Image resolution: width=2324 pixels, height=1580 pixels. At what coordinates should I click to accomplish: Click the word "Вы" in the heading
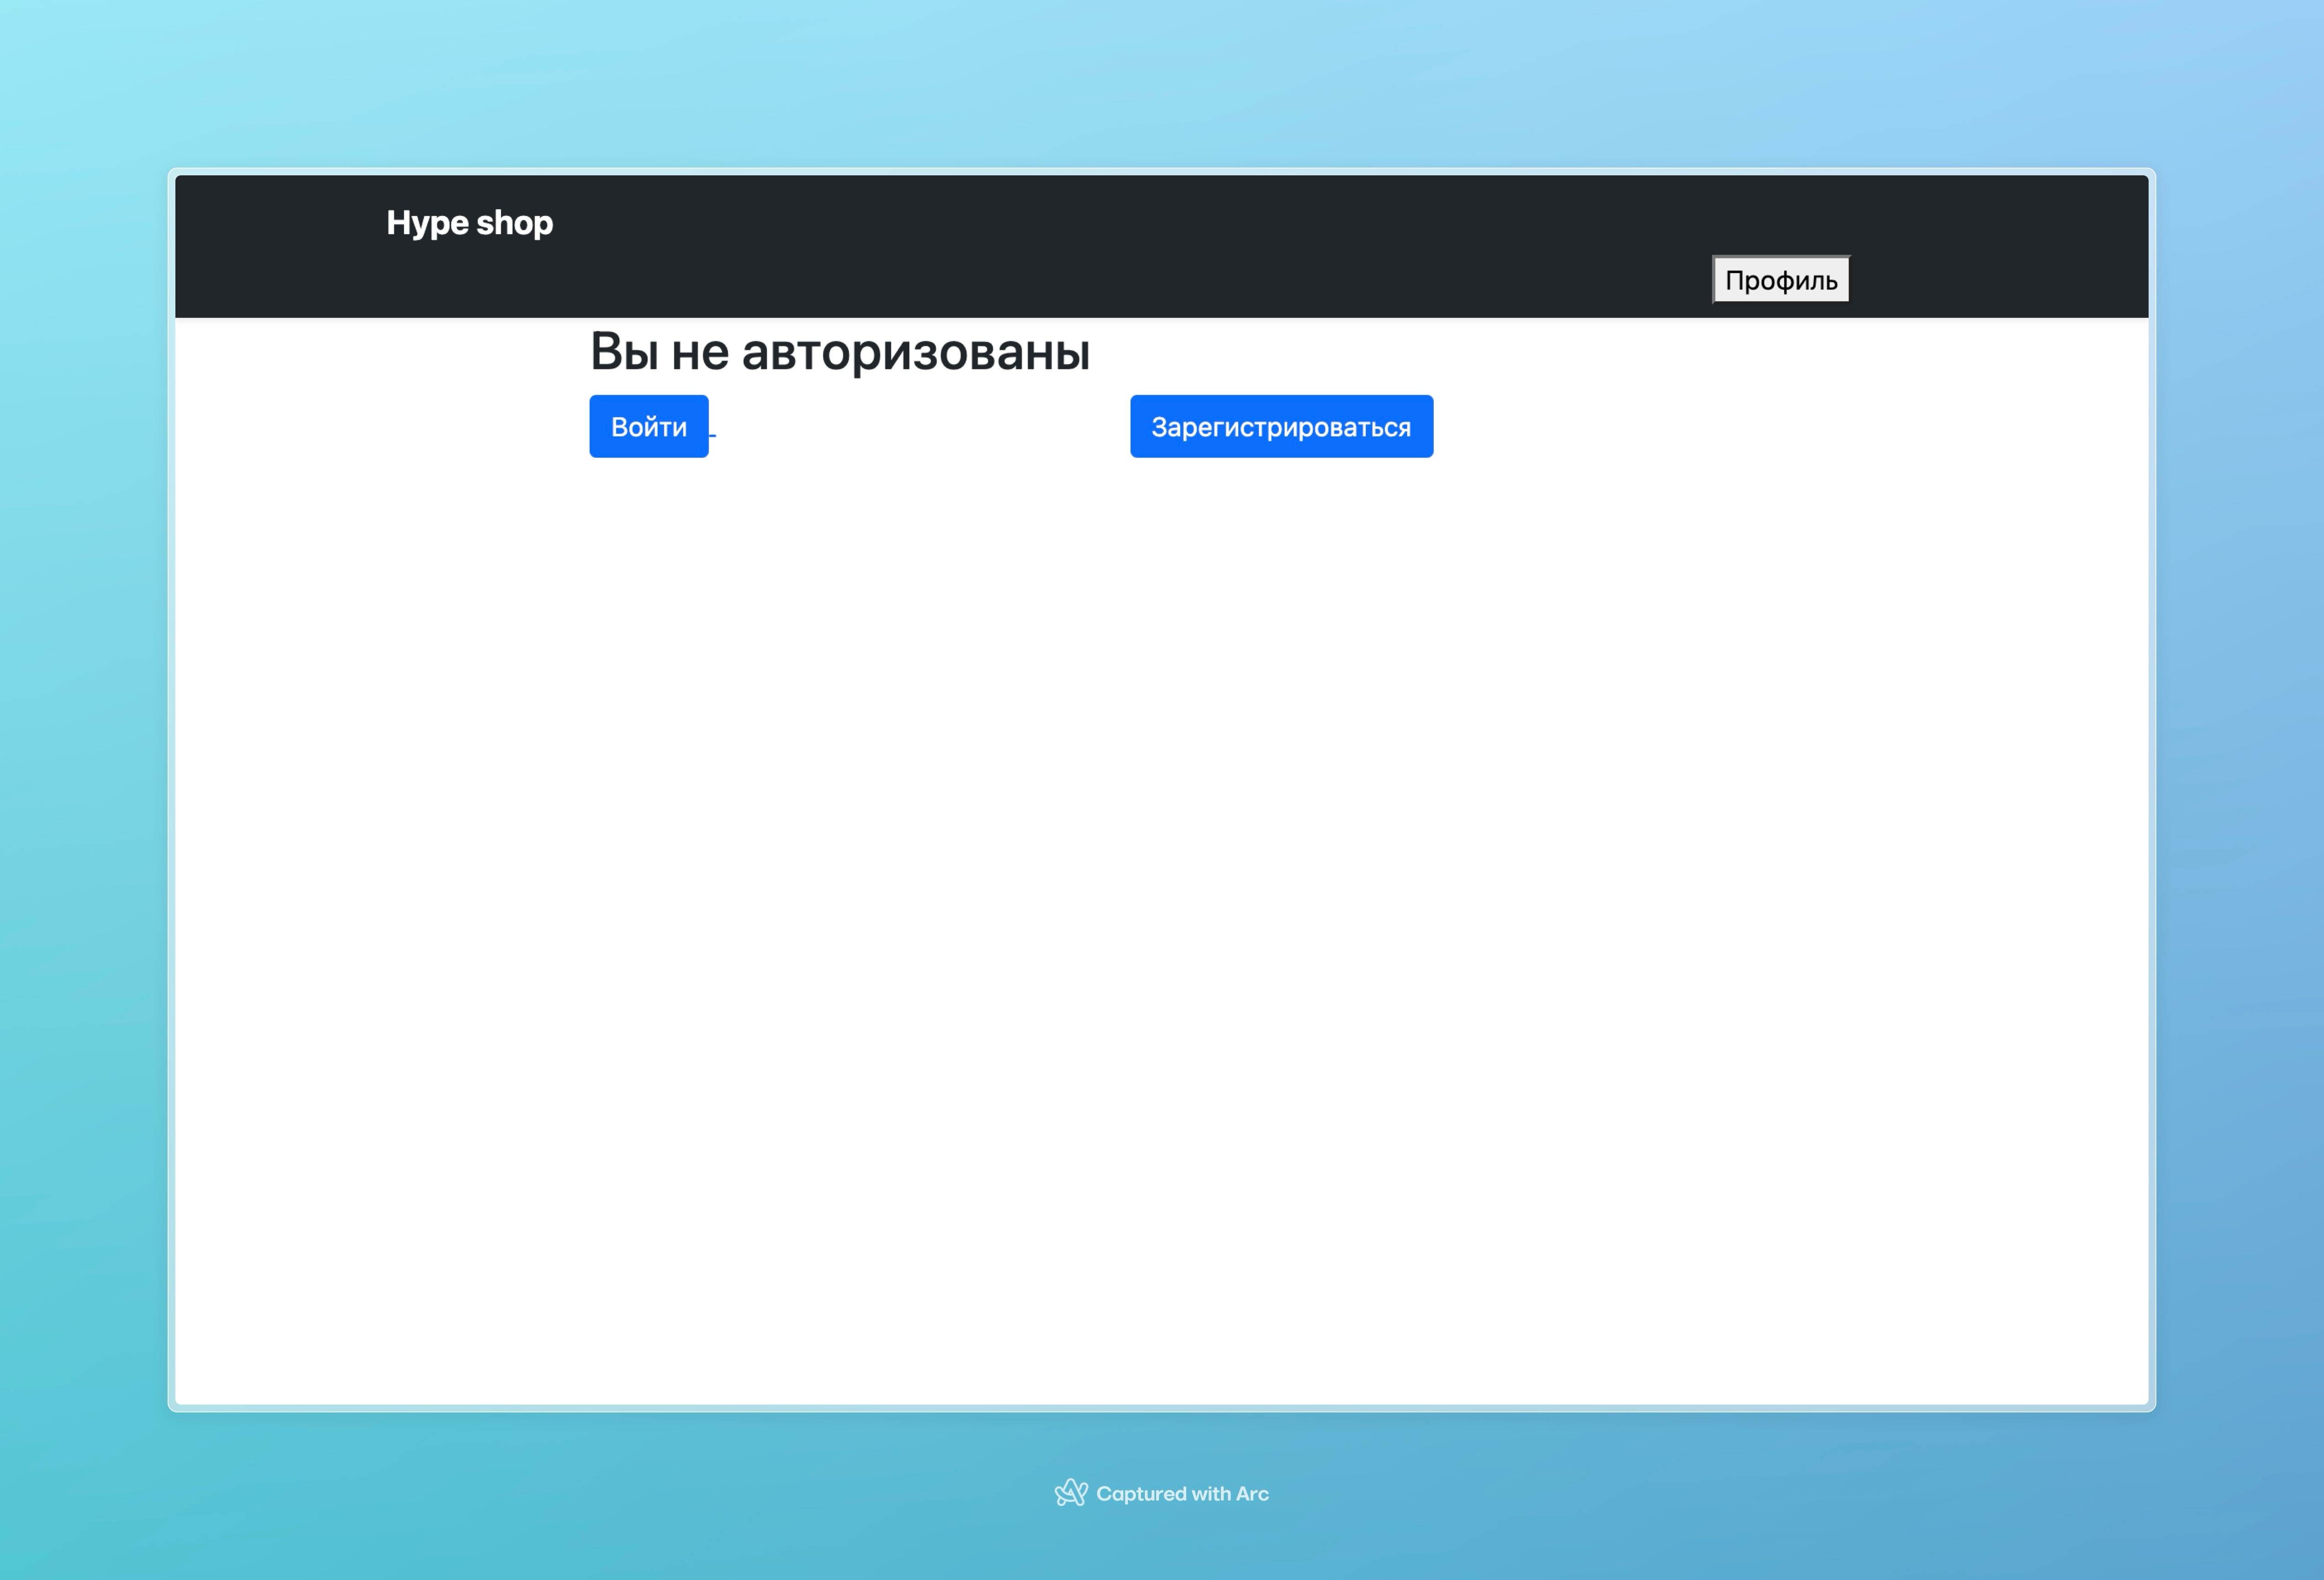tap(624, 352)
